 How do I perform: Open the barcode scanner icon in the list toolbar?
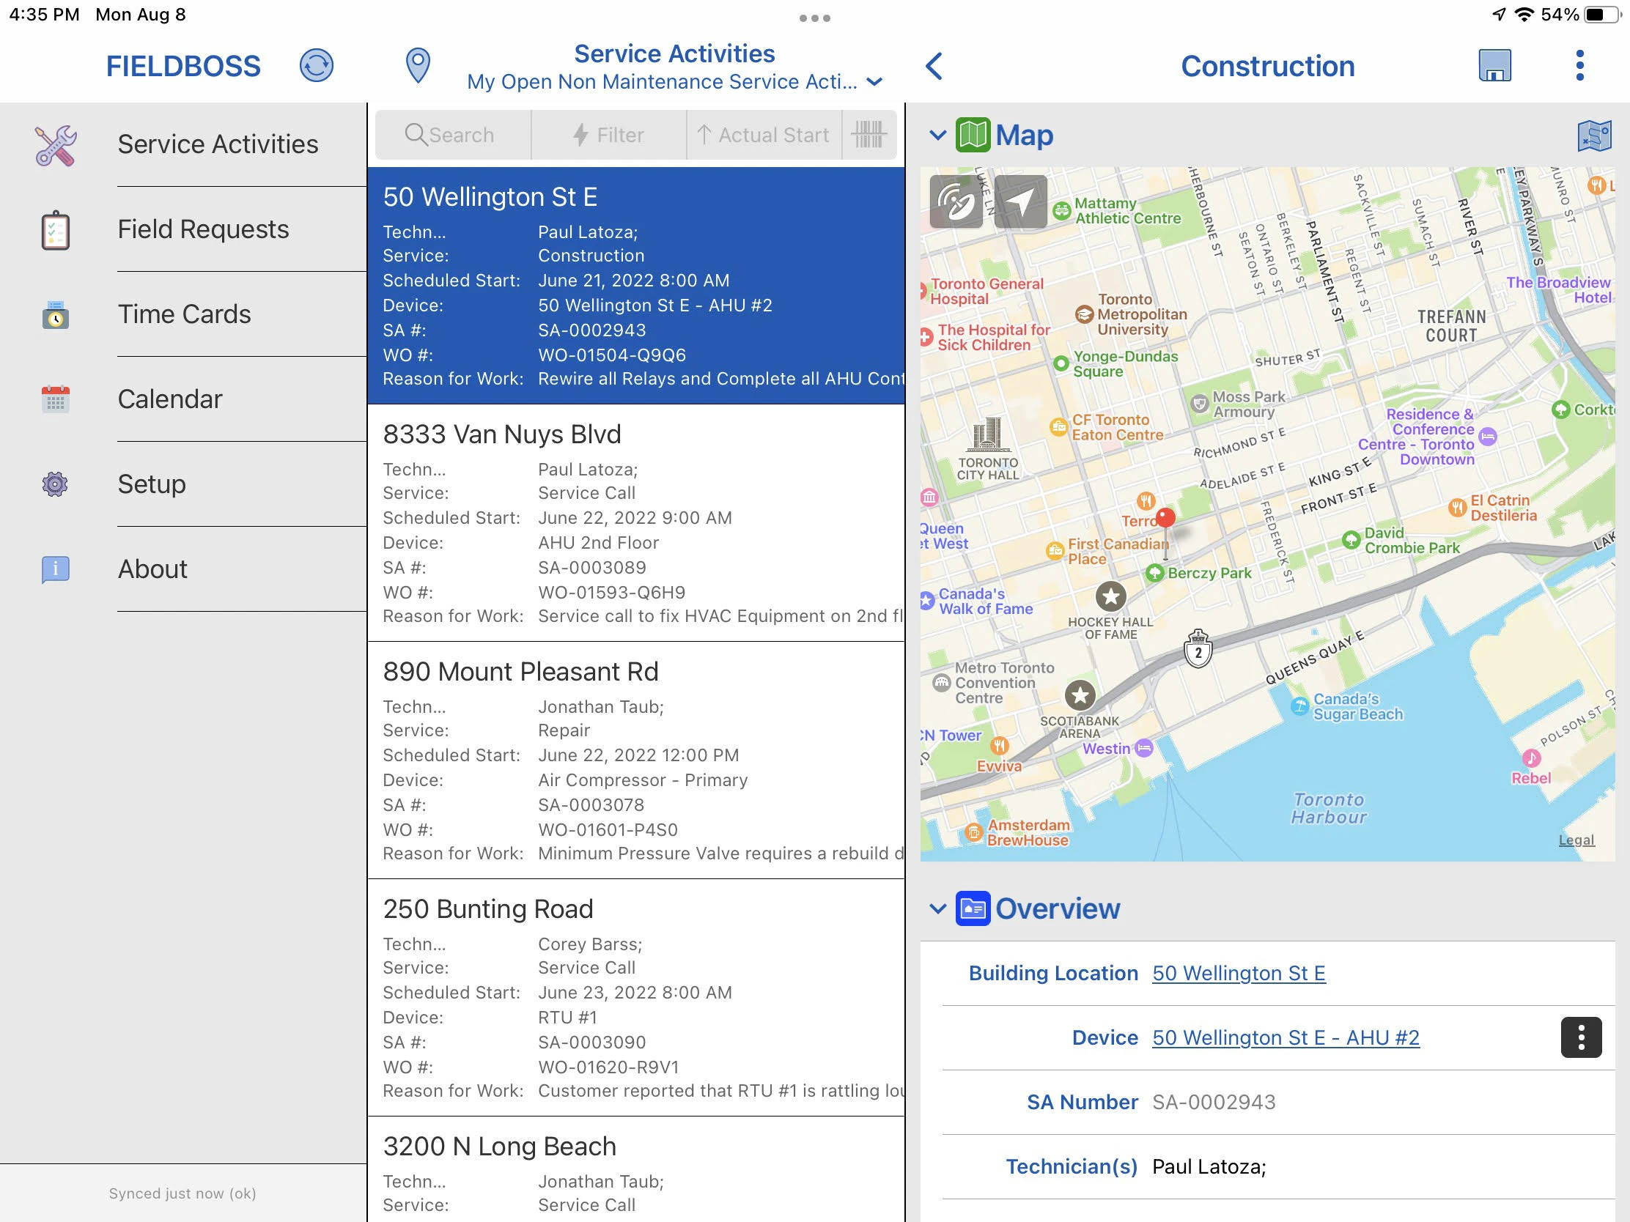(x=869, y=135)
